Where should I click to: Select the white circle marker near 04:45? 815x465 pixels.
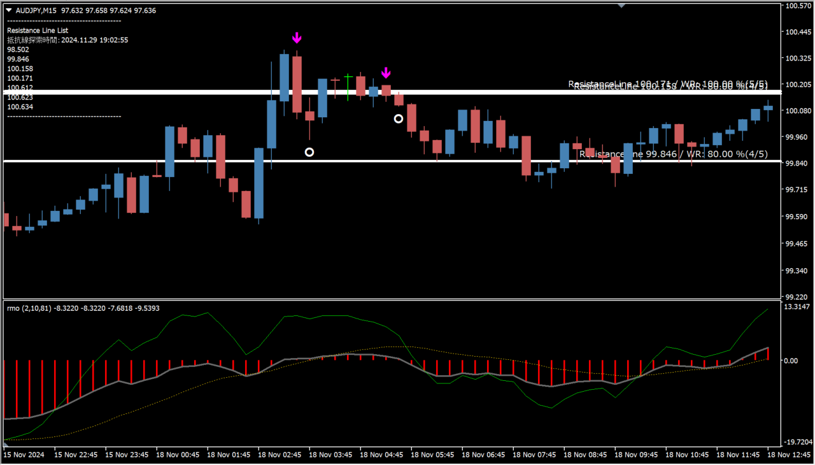point(399,118)
